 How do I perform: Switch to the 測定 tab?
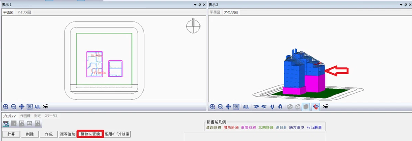tap(38, 116)
